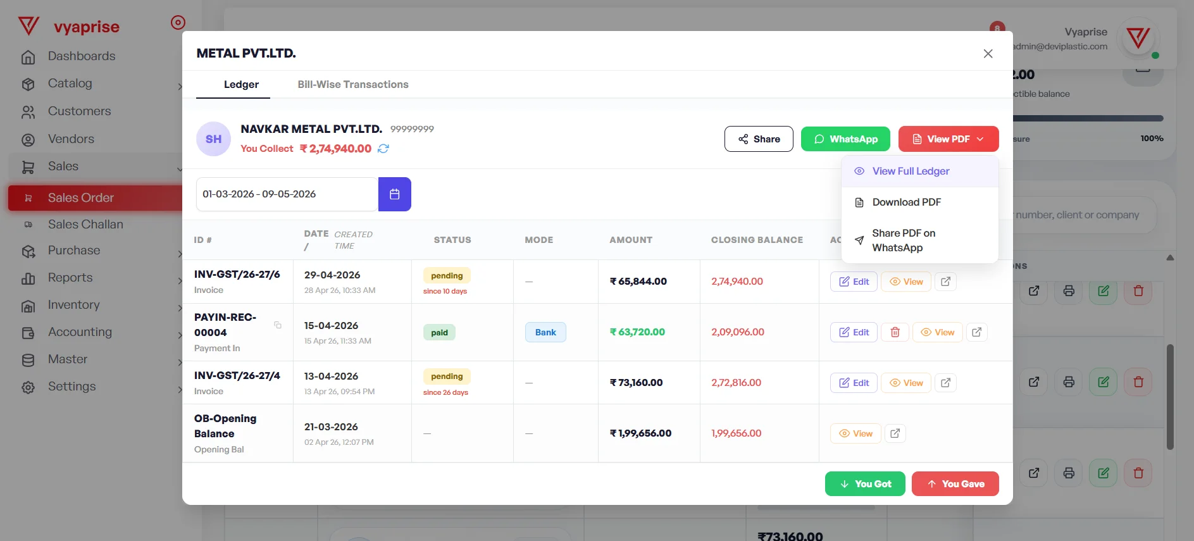Click the Inventory warehouse icon
This screenshot has width=1194, height=541.
pyautogui.click(x=28, y=306)
